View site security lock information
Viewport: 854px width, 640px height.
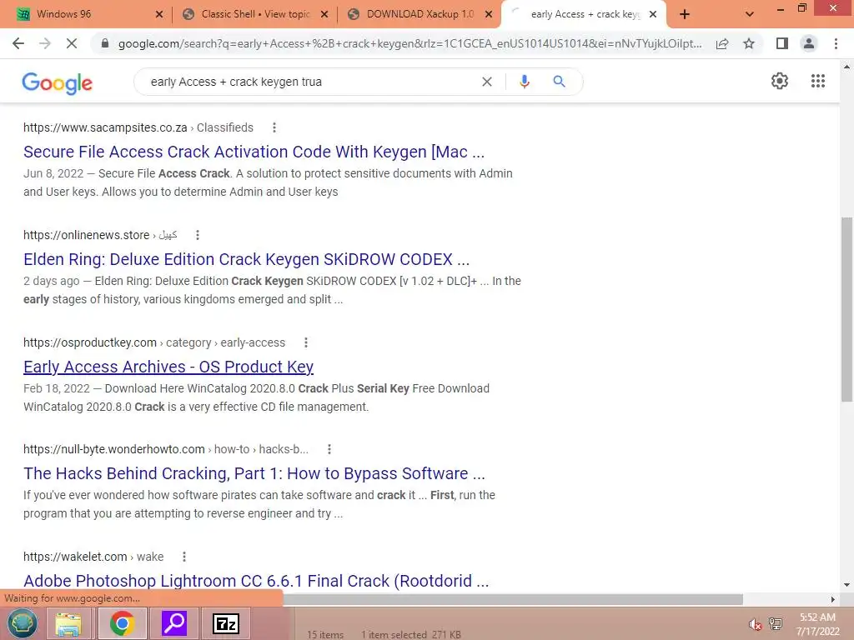[x=105, y=43]
